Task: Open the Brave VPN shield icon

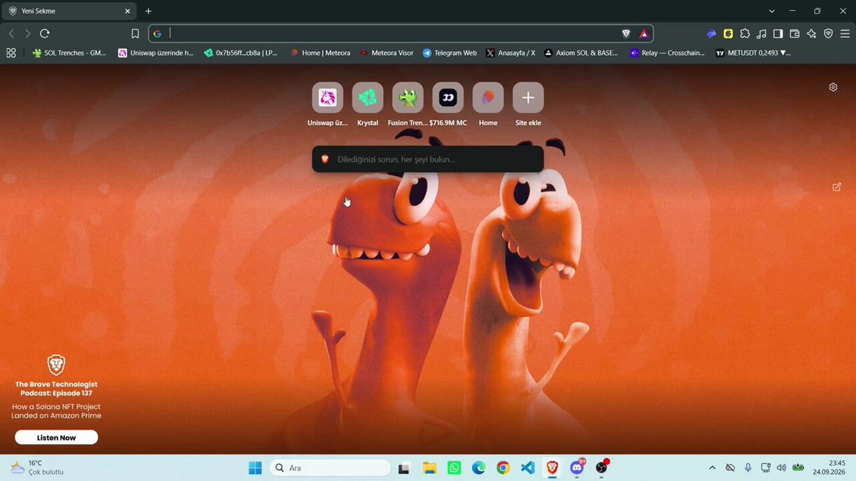Action: click(828, 33)
